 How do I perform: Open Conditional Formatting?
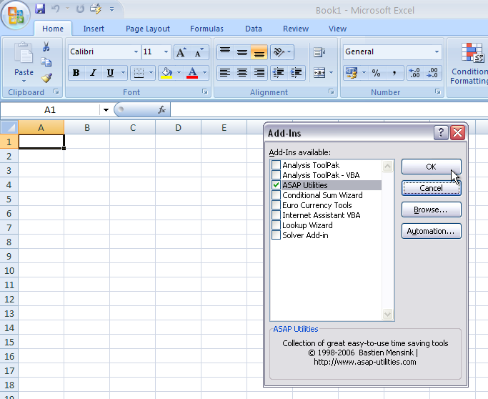coord(470,64)
